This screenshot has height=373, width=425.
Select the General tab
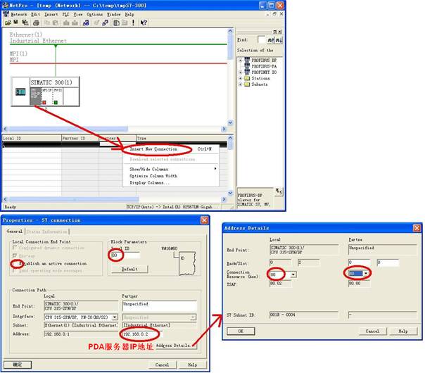pyautogui.click(x=15, y=232)
